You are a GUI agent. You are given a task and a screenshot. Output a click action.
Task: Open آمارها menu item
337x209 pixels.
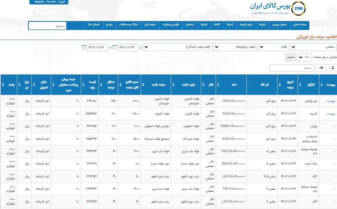230,24
